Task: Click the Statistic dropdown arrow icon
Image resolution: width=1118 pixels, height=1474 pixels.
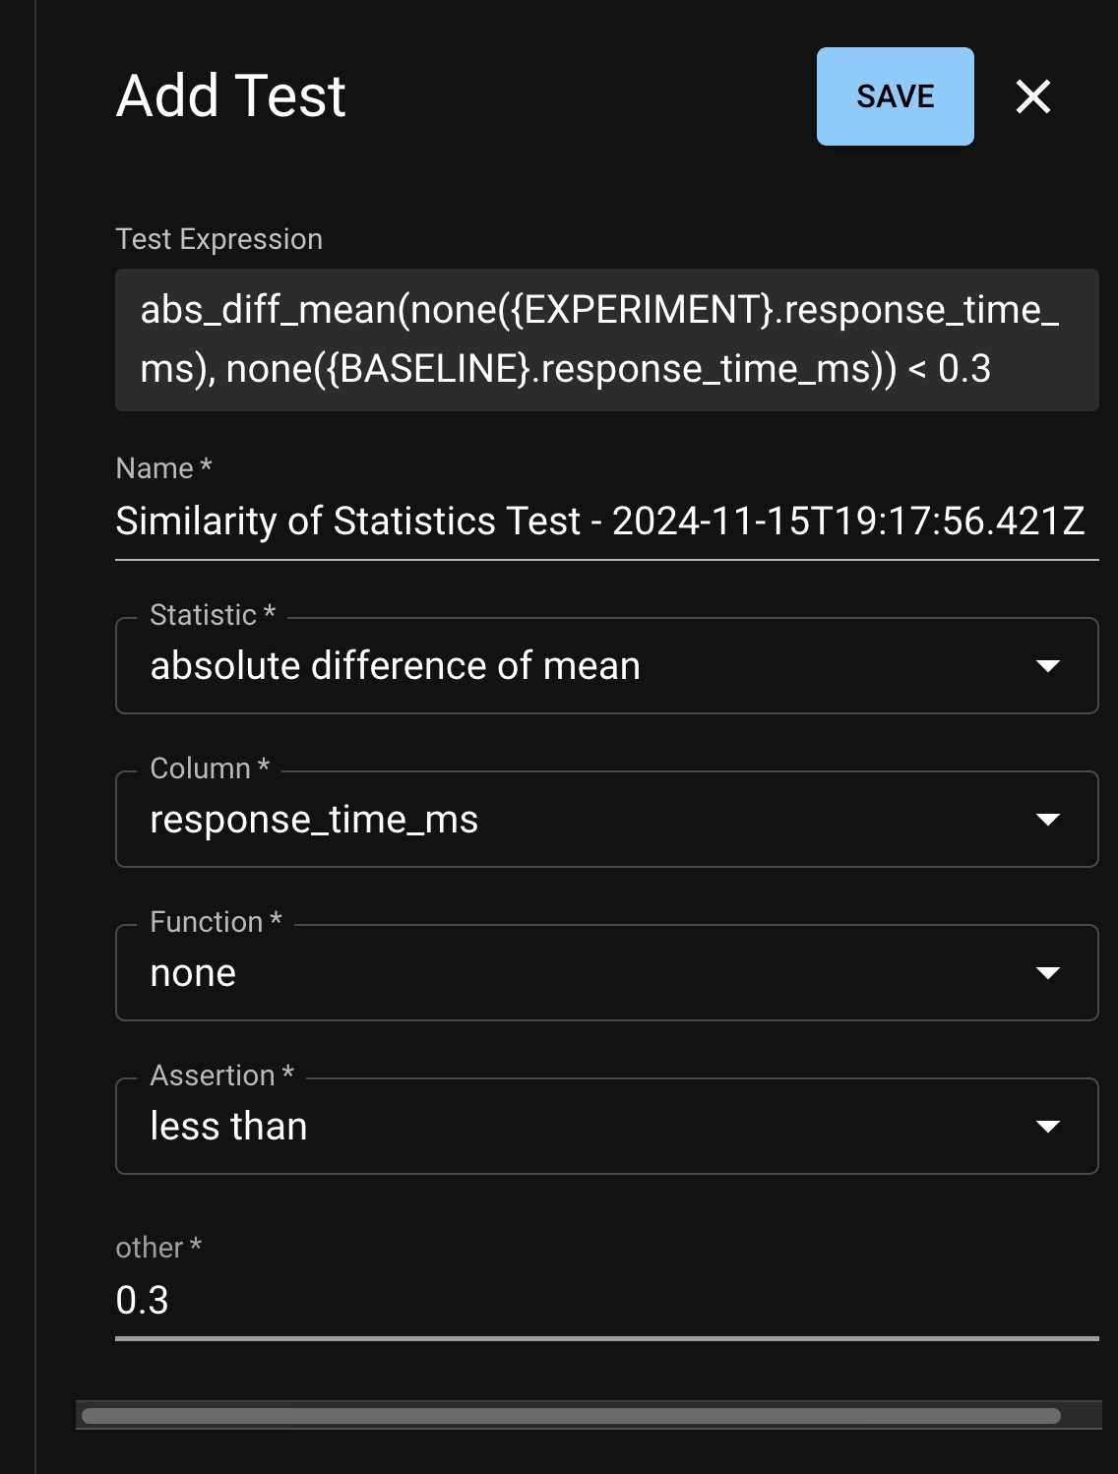Action: (1048, 666)
